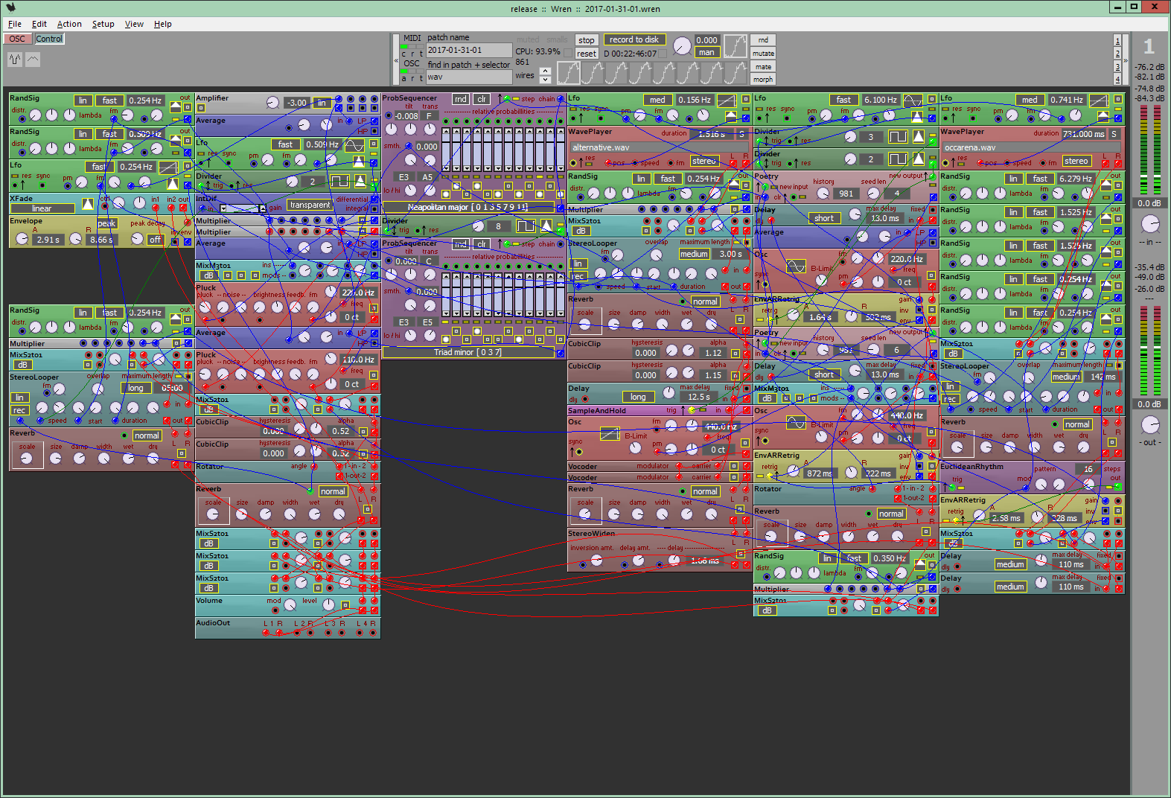Image resolution: width=1171 pixels, height=798 pixels.
Task: Increase wires with the up arrow
Action: tap(546, 71)
